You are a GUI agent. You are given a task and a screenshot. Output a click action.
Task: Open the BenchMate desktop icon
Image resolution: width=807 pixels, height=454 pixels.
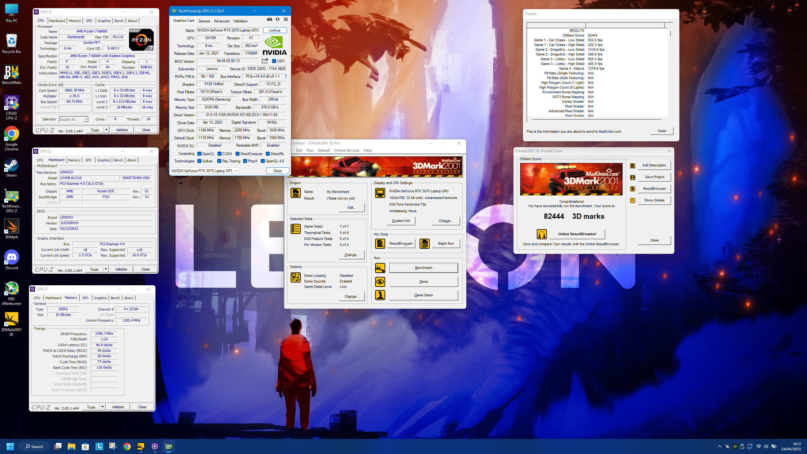pos(12,75)
